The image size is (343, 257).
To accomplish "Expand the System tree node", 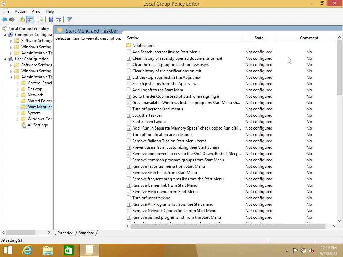I will (17, 113).
